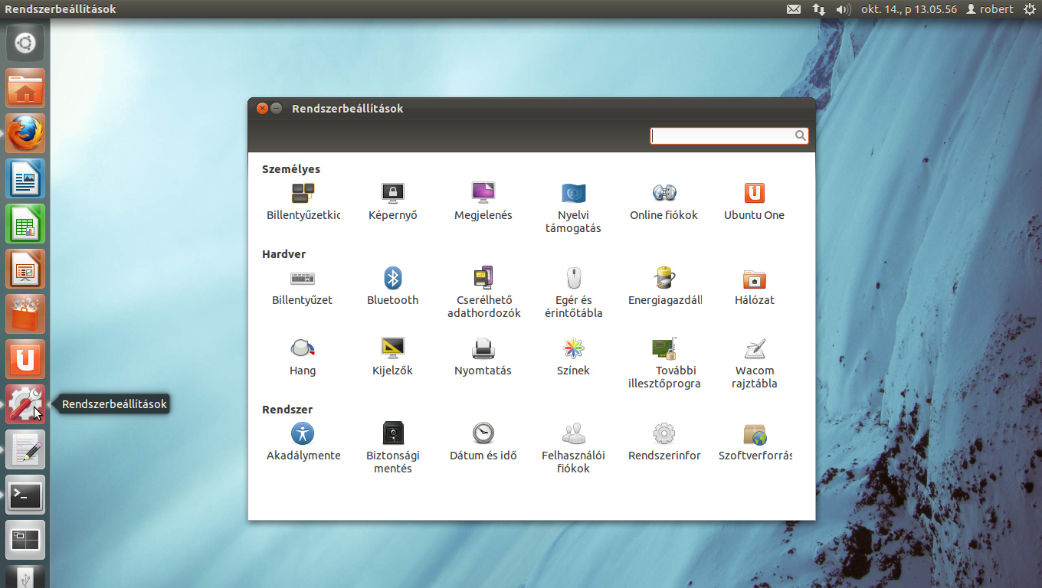Open Cserélhető adathordozók settings
1042x588 pixels.
483,292
